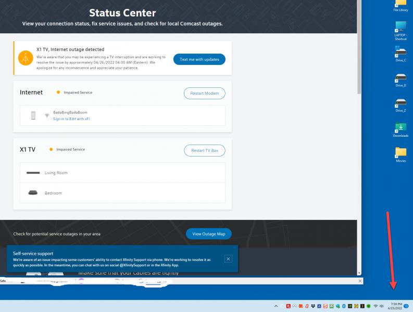Select the Movies desktop folder
Image resolution: width=413 pixels, height=312 pixels.
(401, 154)
